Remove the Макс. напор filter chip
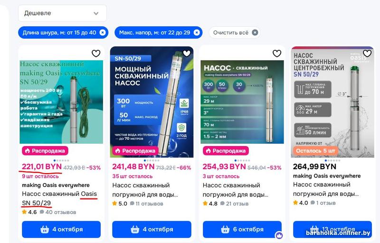Screen dimensions: 380x243 pyautogui.click(x=197, y=32)
